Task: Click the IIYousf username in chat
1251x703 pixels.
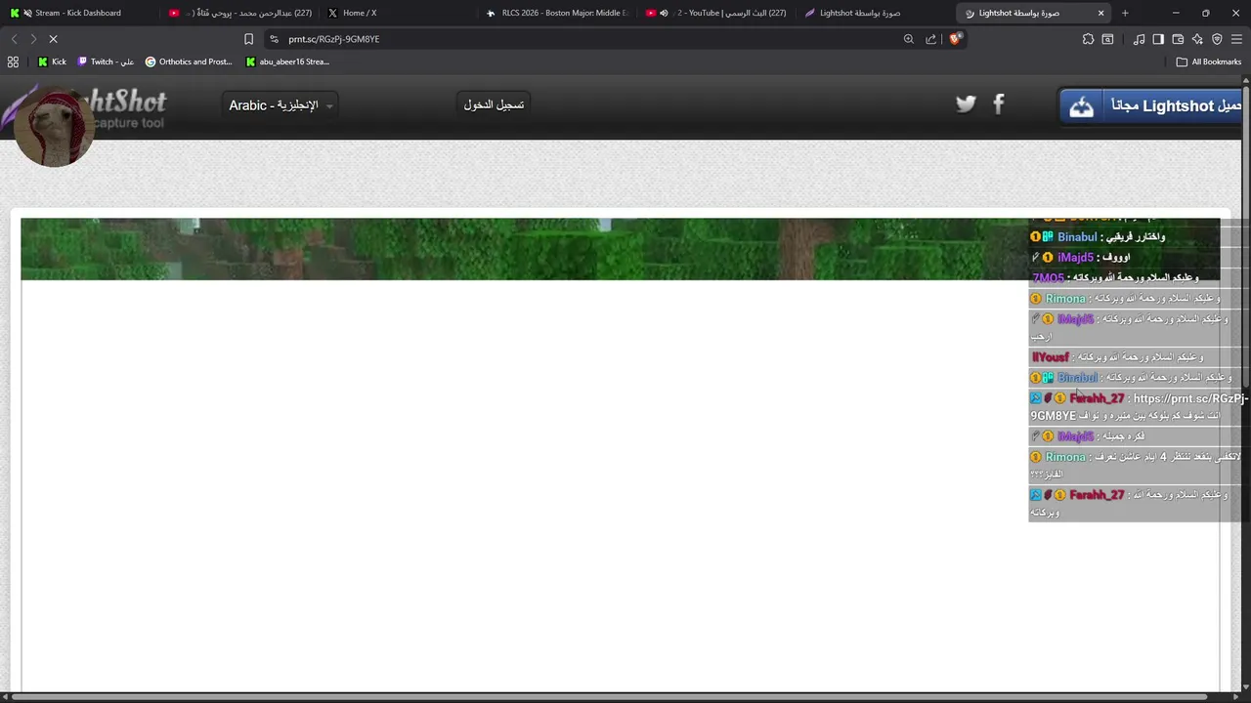Action: click(1051, 357)
